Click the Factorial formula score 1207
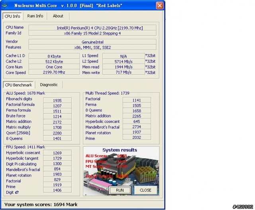Screen dimensions: 255x210 click(x=57, y=106)
